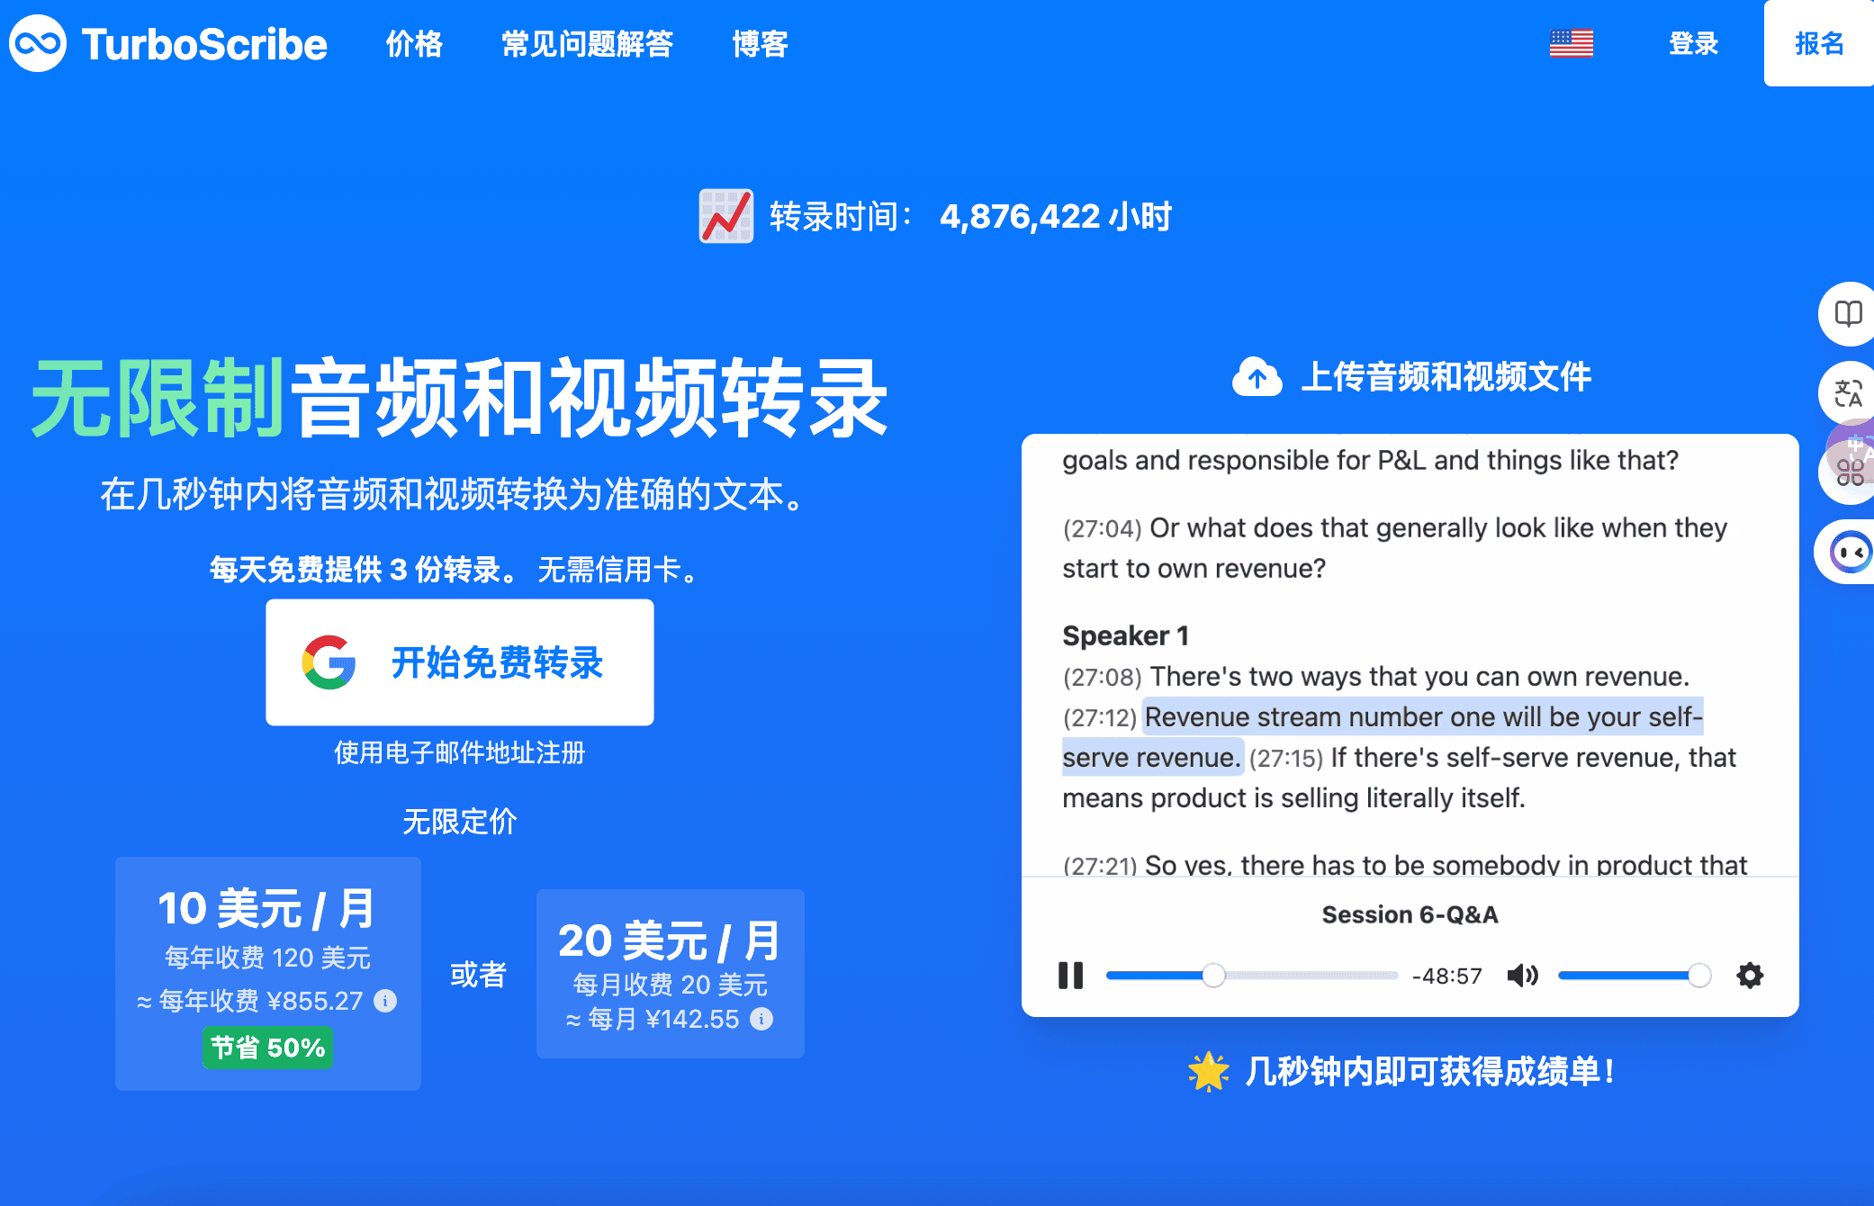This screenshot has height=1206, width=1874.
Task: Click the -48:57 remaining time display
Action: (x=1446, y=976)
